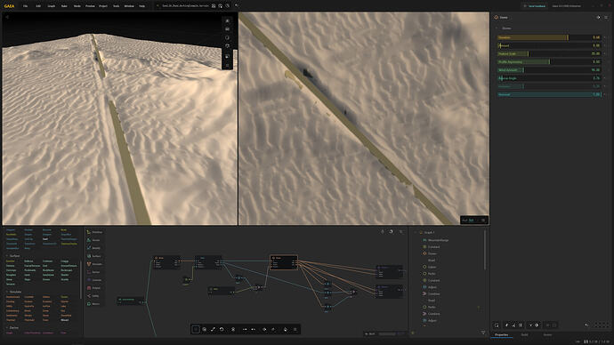Select MountainRange in the graph tree
Image resolution: width=614 pixels, height=345 pixels.
[x=438, y=240]
